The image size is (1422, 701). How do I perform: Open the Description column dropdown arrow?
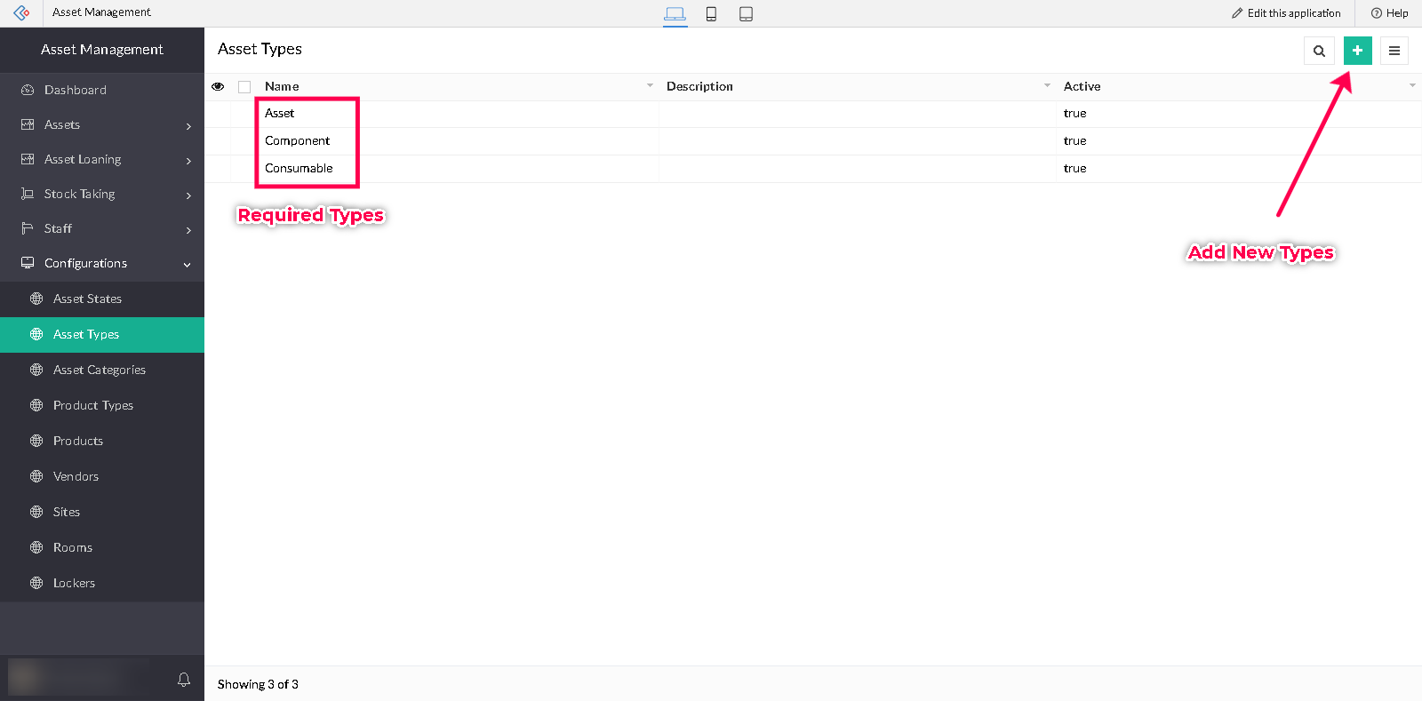pos(1047,86)
